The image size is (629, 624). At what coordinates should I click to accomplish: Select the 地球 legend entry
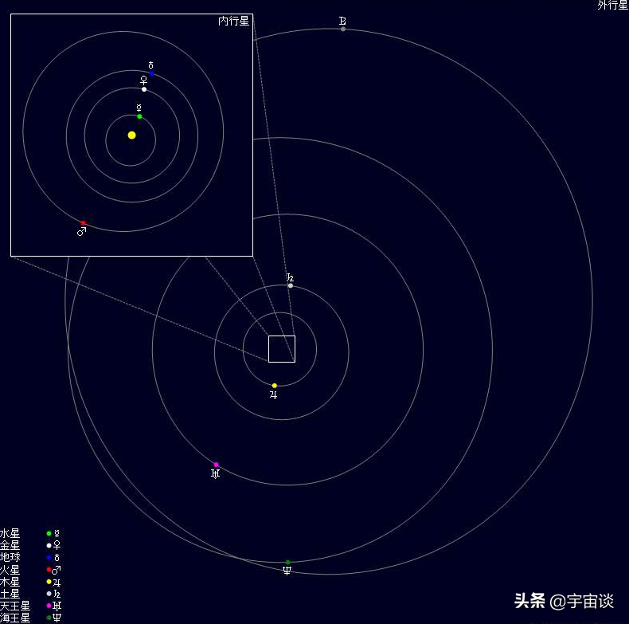click(x=10, y=557)
